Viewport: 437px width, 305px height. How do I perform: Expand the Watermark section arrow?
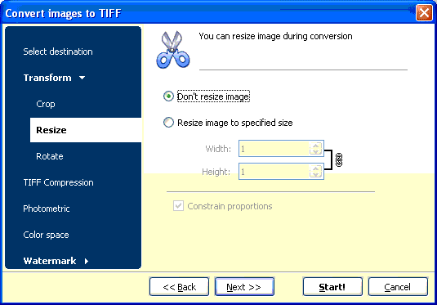coord(87,261)
